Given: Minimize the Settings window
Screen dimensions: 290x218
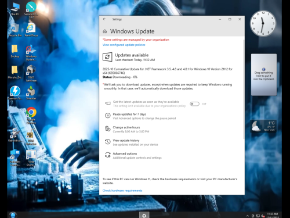Looking at the screenshot, I should (220, 19).
